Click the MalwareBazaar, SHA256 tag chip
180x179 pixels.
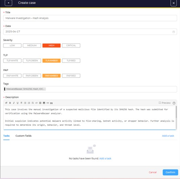click(x=25, y=89)
